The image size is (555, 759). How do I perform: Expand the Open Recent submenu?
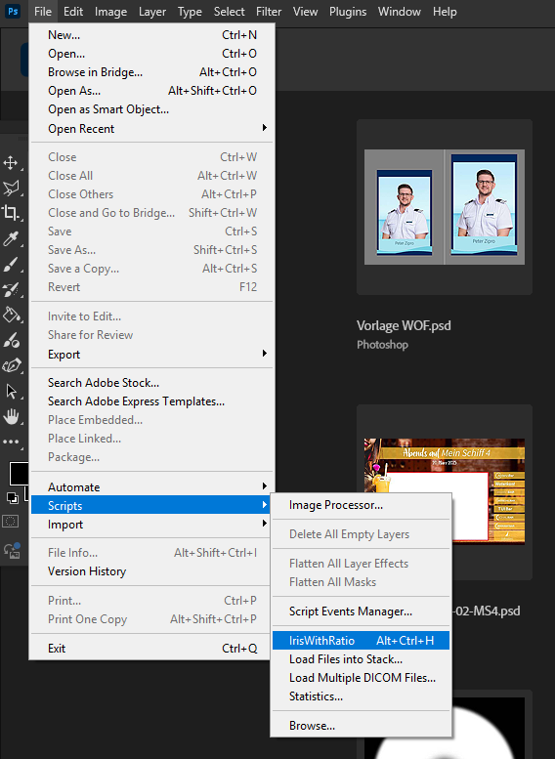[x=152, y=129]
